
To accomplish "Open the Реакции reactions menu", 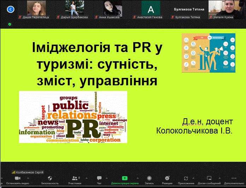I will pyautogui.click(x=167, y=180).
